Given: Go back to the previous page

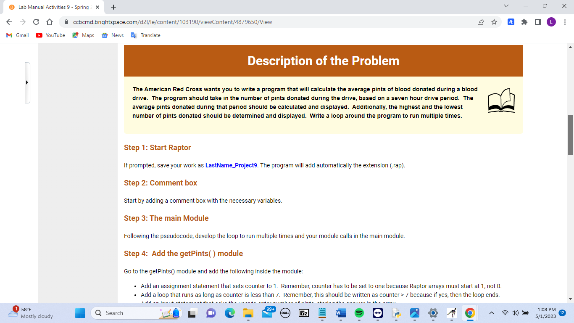Looking at the screenshot, I should (10, 22).
